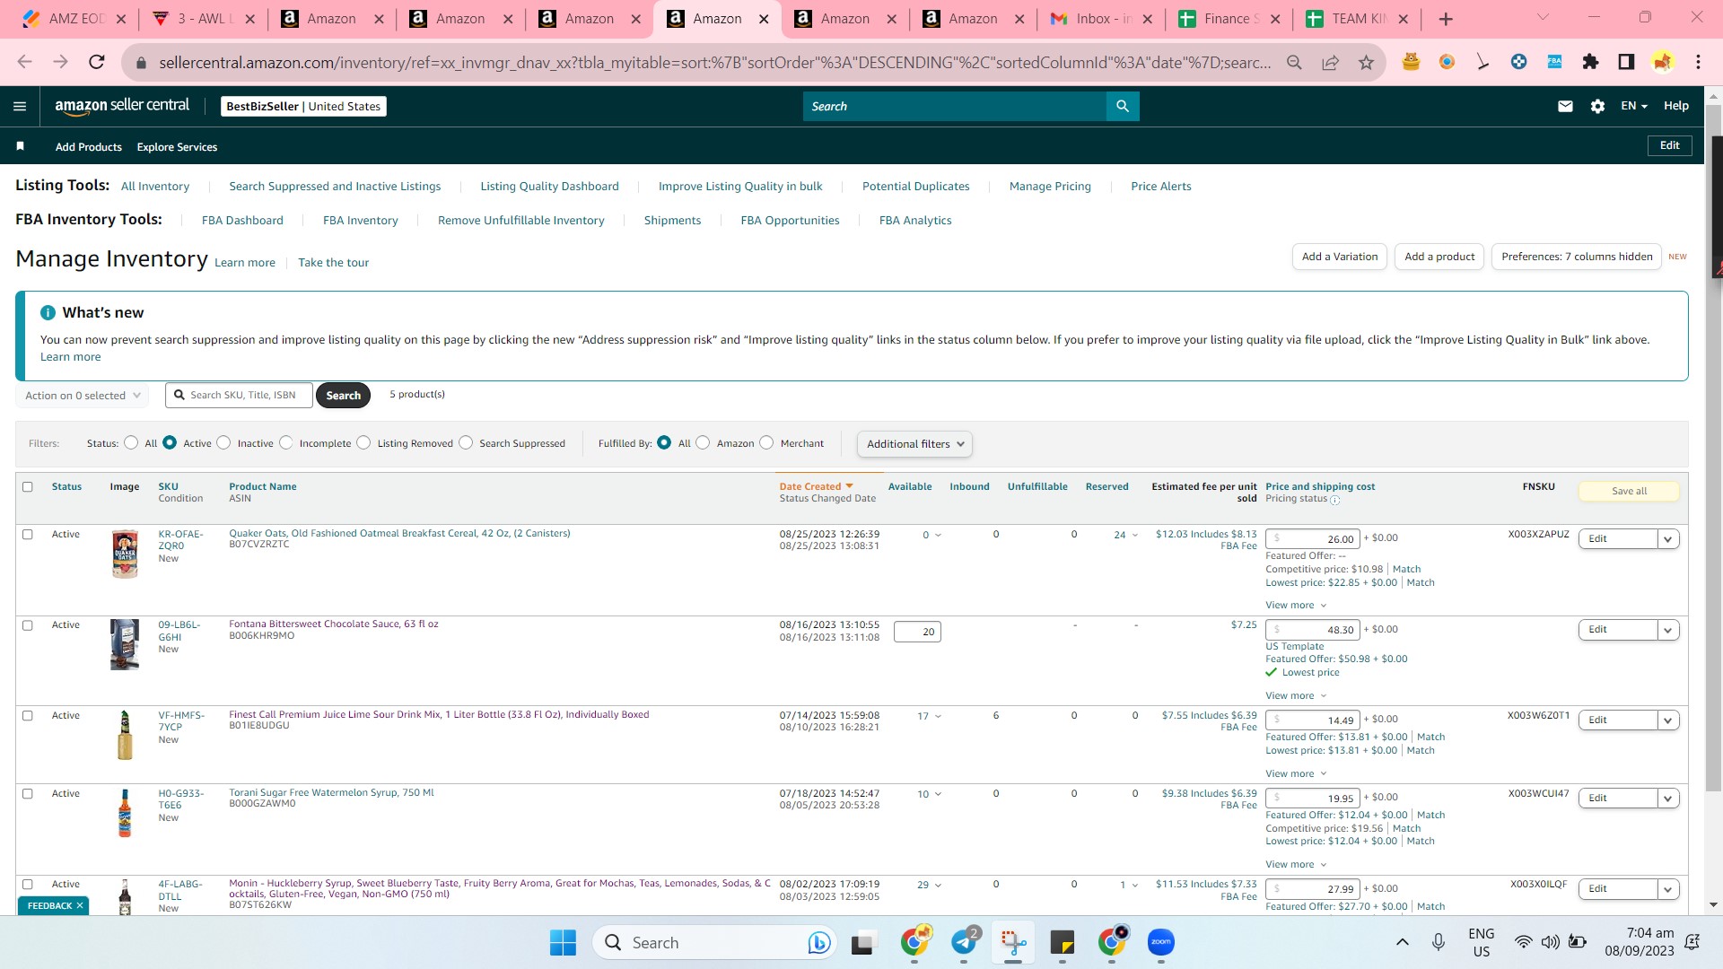Open the browser extensions puzzle icon

point(1590,62)
